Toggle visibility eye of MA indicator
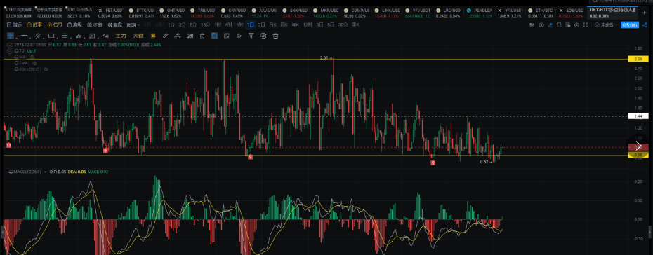The width and height of the screenshot is (653, 255). (x=32, y=57)
